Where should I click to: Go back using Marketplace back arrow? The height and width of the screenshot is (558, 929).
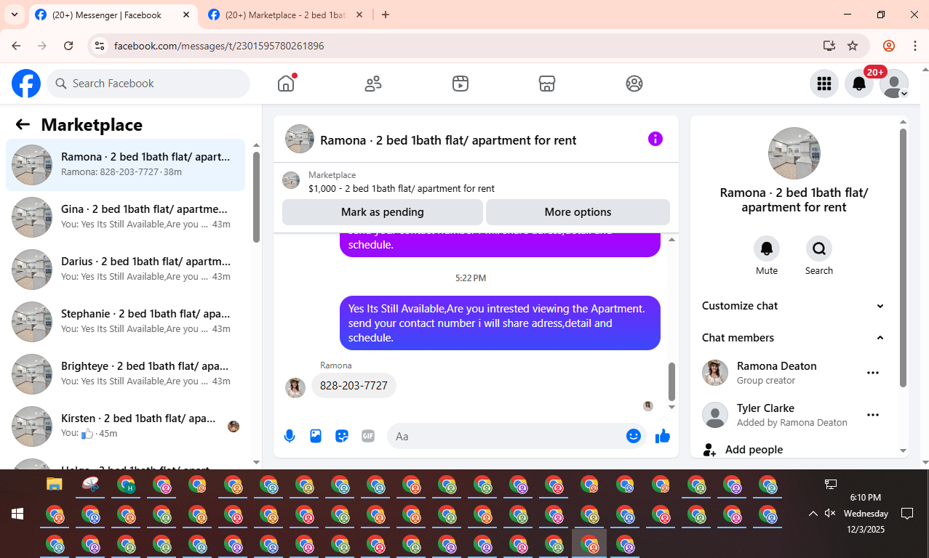[23, 124]
